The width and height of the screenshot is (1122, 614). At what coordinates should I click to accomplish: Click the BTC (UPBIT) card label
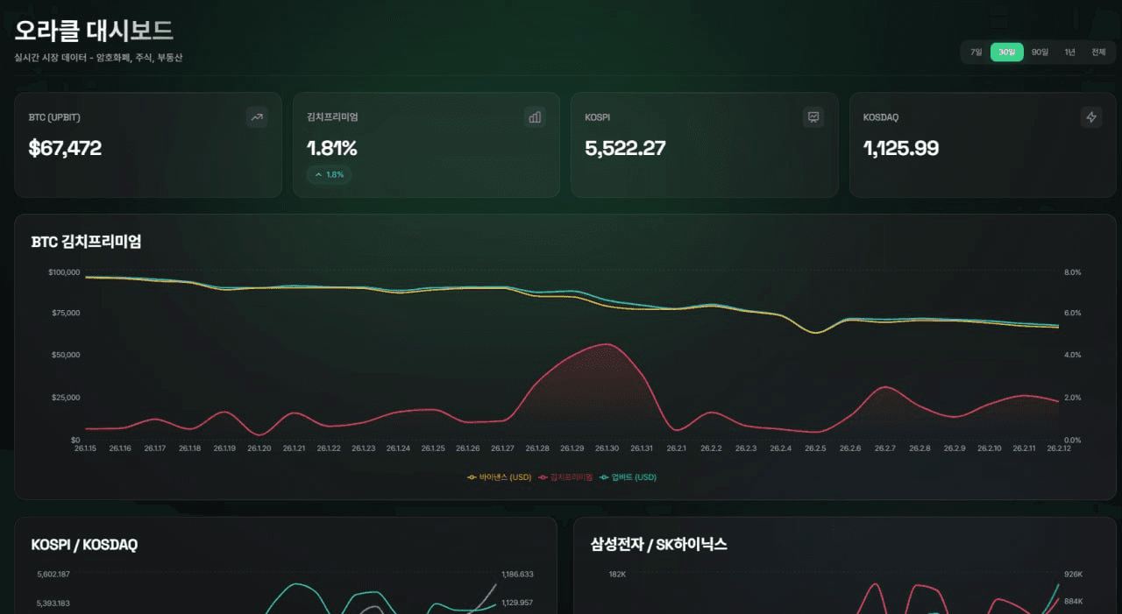pos(54,117)
